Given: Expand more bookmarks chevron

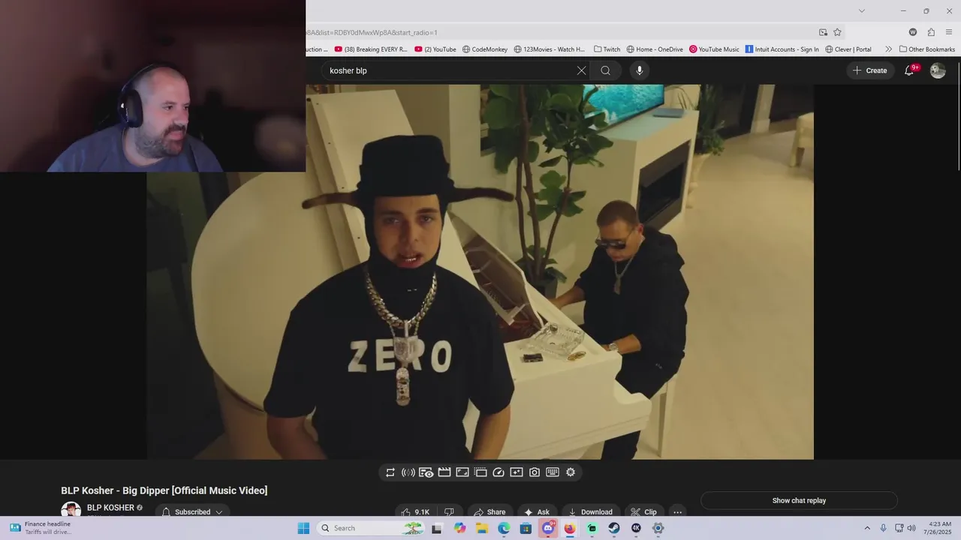Looking at the screenshot, I should point(888,49).
